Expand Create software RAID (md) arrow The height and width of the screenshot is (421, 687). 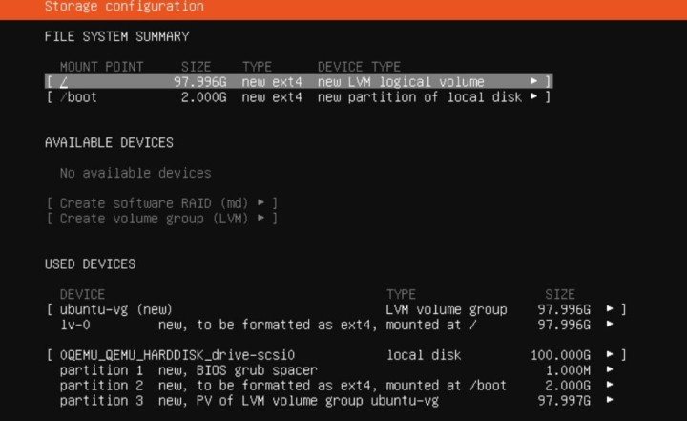(x=260, y=202)
